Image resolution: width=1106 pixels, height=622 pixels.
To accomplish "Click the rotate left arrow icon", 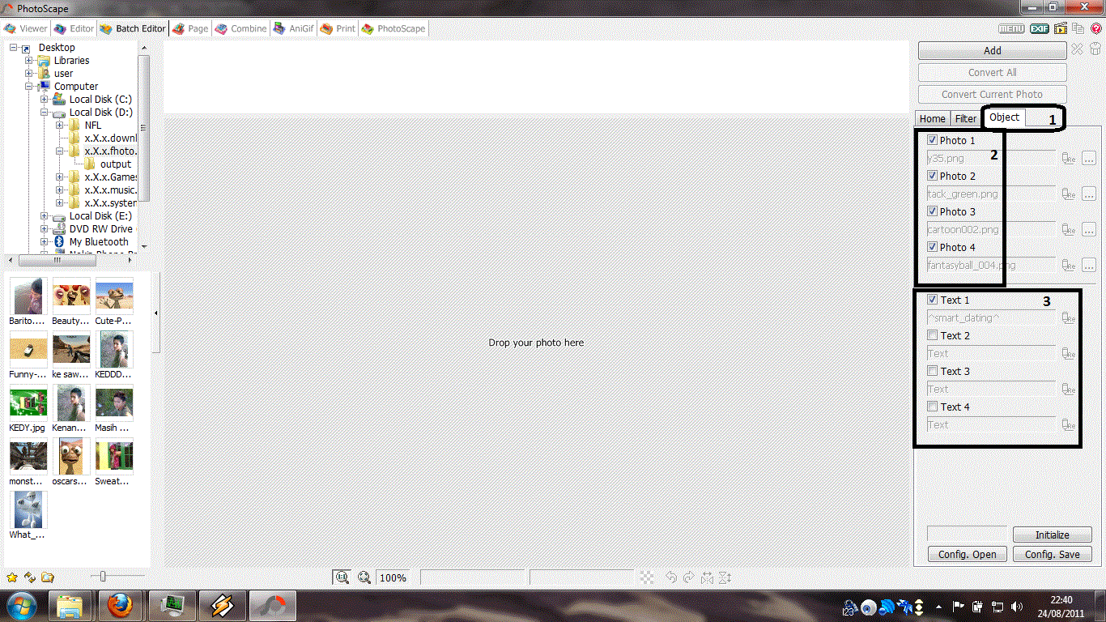I will click(671, 577).
